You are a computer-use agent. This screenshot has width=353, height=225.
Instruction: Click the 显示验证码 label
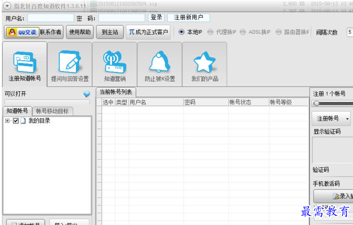(327, 132)
